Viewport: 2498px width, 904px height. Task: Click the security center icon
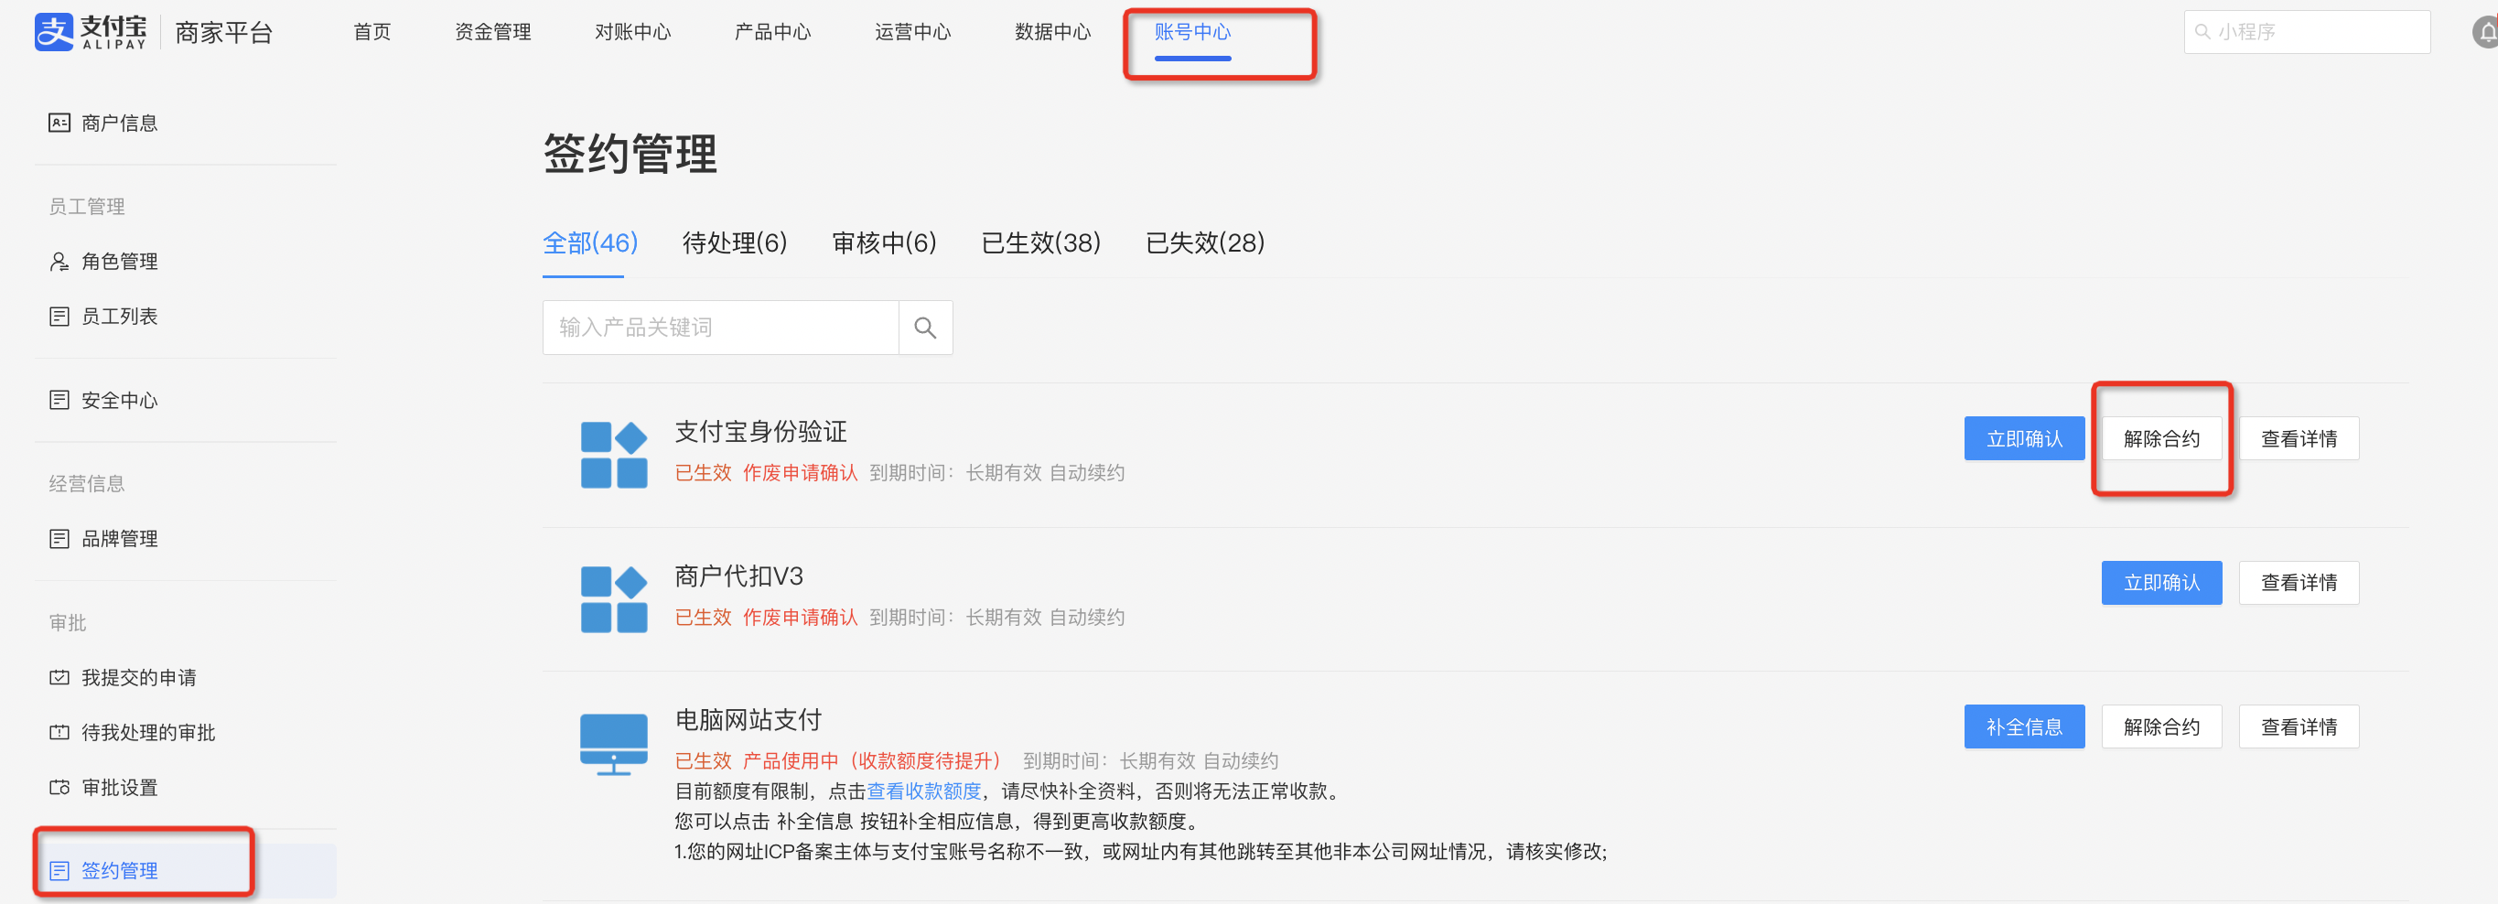click(x=59, y=400)
